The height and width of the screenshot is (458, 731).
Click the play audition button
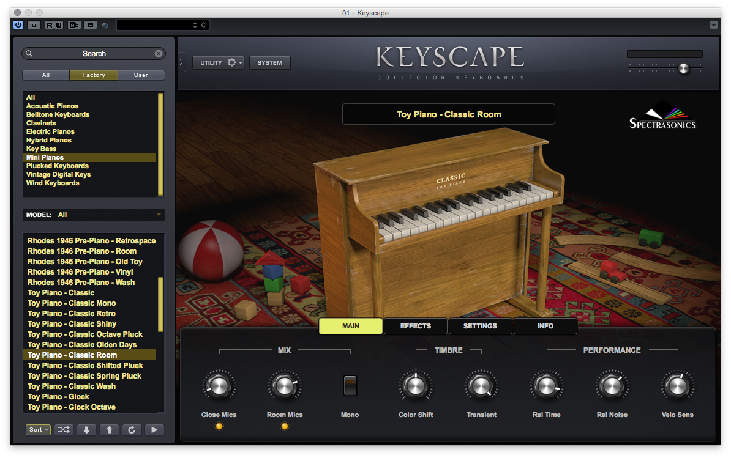154,430
